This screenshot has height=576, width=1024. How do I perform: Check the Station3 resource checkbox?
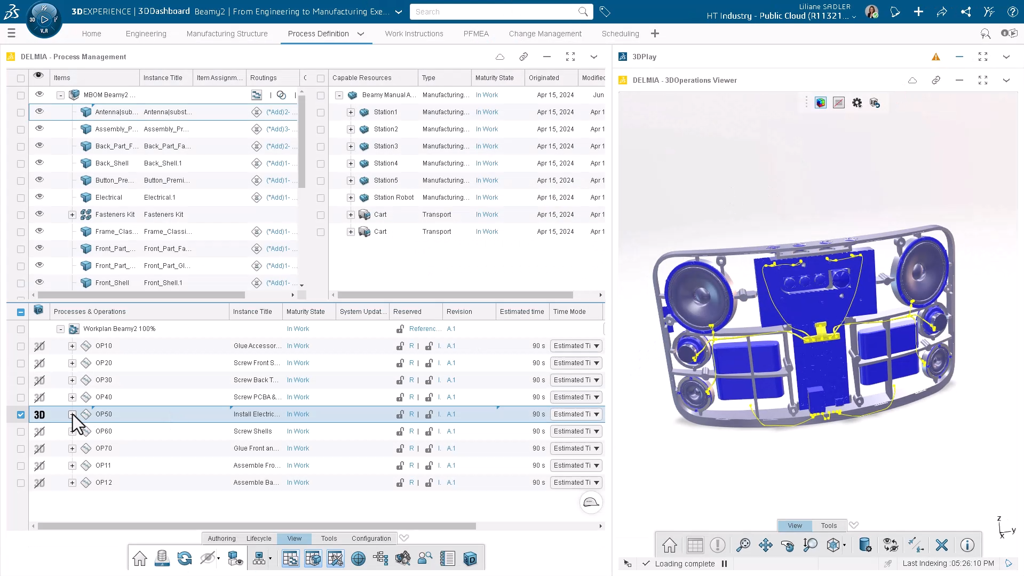[x=321, y=147]
